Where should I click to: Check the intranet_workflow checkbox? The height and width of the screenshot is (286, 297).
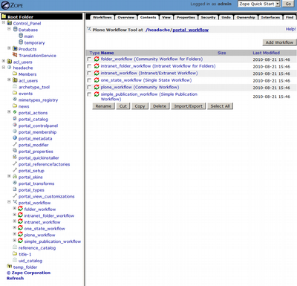89,73
